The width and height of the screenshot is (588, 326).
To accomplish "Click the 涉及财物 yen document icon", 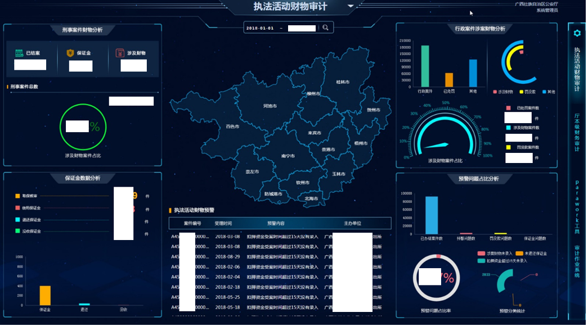I will [119, 53].
